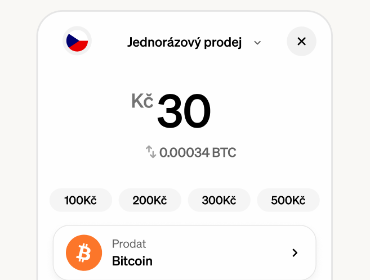This screenshot has width=370, height=280.
Task: Pick the 300Kč preset chip
Action: [219, 200]
